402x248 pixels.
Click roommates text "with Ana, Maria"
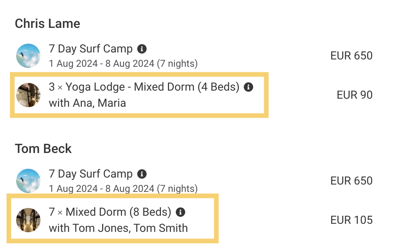[x=87, y=103]
